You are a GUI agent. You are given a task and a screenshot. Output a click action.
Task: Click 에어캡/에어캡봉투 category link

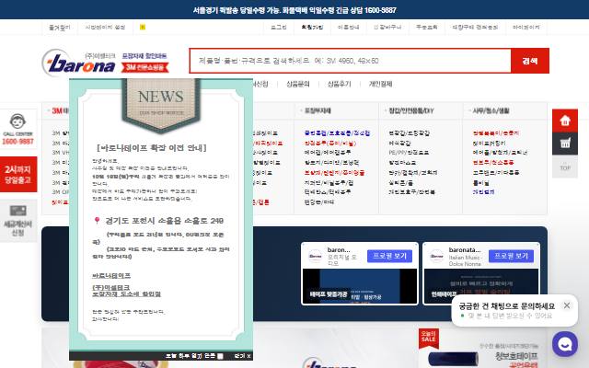point(328,153)
